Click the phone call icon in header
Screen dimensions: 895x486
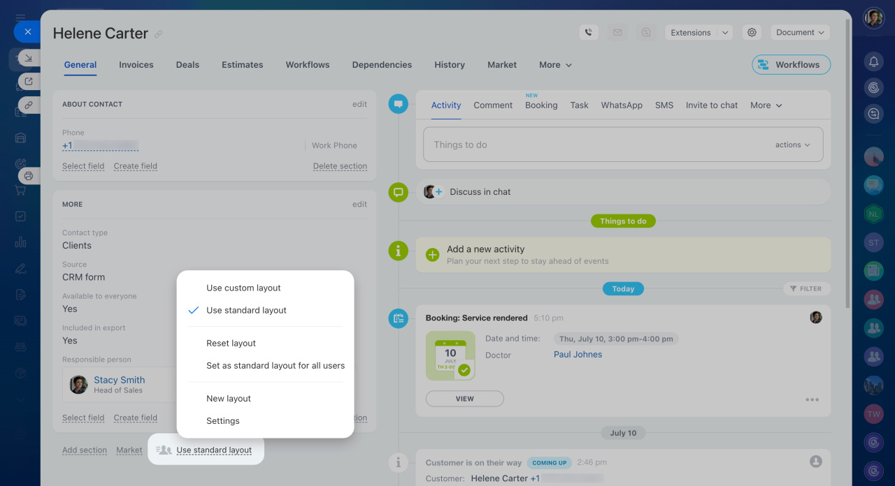click(x=589, y=32)
